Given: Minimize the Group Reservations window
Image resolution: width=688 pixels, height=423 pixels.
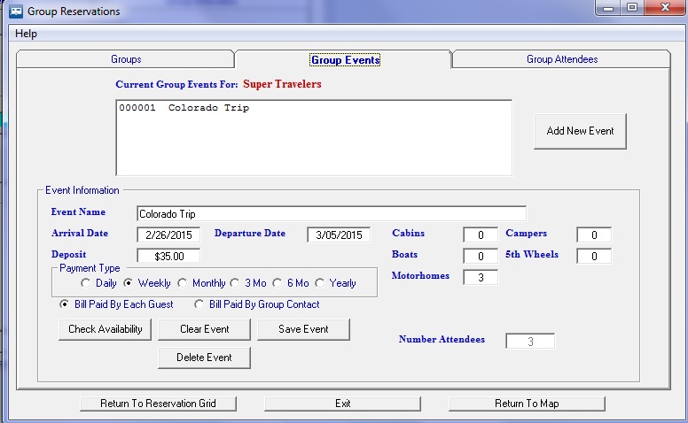Looking at the screenshot, I should coord(608,8).
